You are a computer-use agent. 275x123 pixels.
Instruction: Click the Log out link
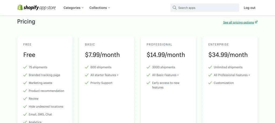click(x=249, y=8)
